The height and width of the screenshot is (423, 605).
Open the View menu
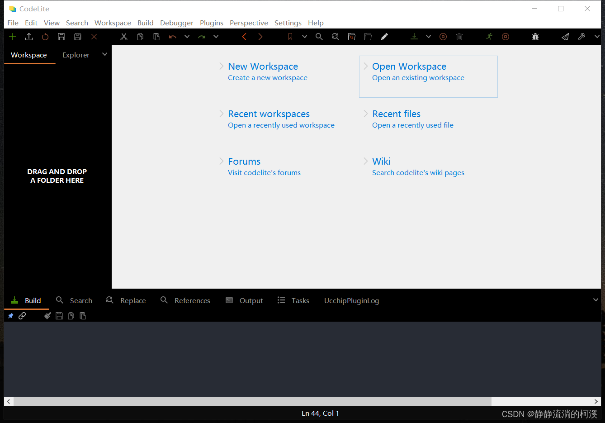point(52,23)
